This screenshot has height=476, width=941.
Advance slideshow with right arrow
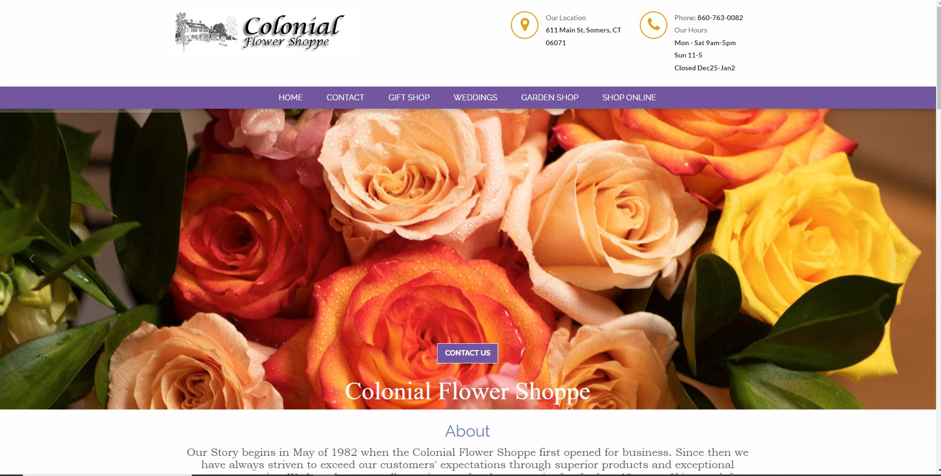[x=903, y=259]
